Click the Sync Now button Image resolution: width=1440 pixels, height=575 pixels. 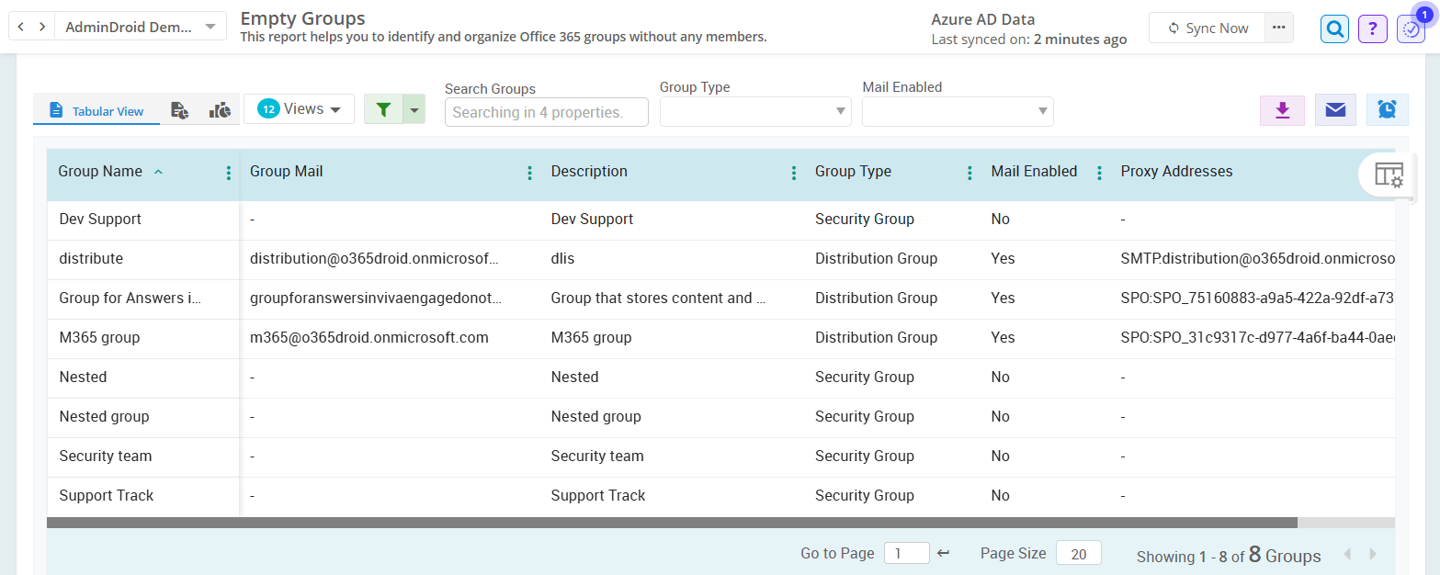tap(1208, 28)
